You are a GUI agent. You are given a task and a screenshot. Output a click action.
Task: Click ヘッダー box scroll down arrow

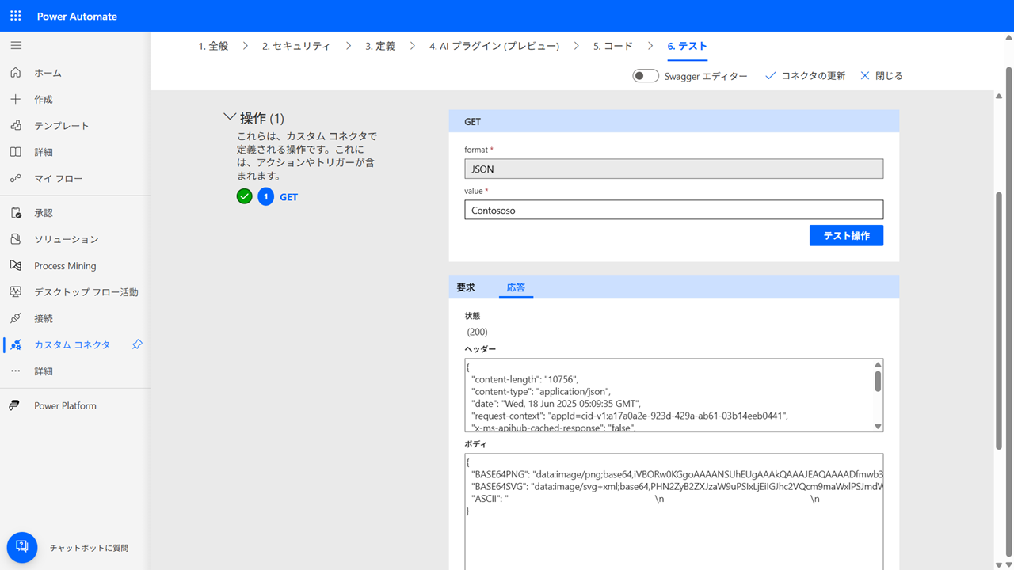[x=878, y=426]
